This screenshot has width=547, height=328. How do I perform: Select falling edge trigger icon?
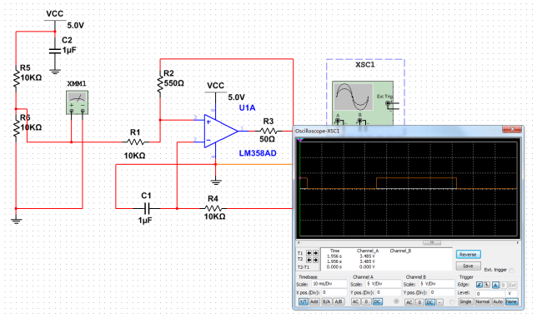click(487, 285)
